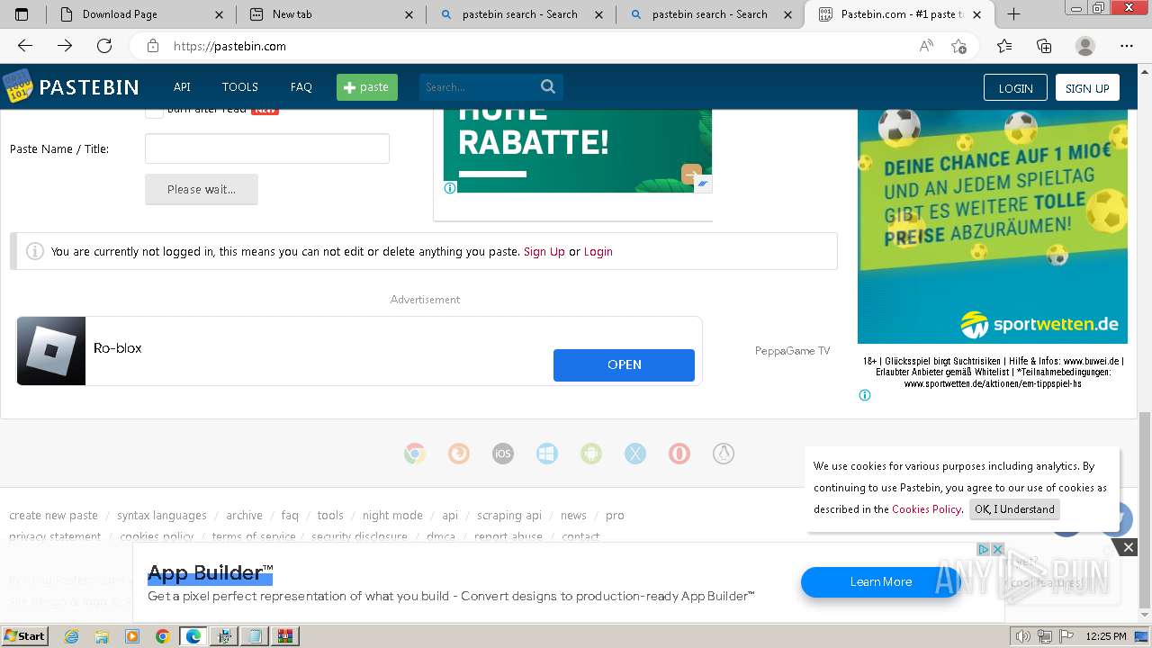Image resolution: width=1152 pixels, height=648 pixels.
Task: Close the Pastebin.com tab
Action: [x=977, y=14]
